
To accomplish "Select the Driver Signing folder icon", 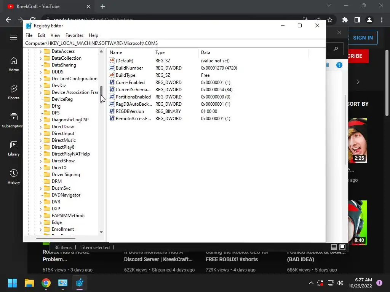I will (x=47, y=175).
